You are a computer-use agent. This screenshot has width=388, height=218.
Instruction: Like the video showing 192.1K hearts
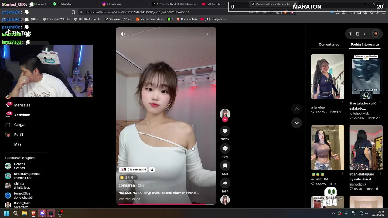point(225,131)
